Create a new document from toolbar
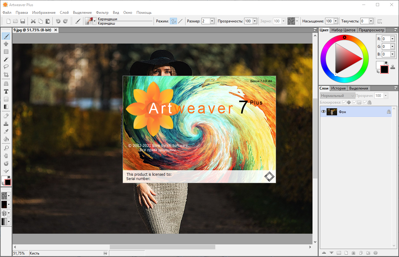399x257 pixels. (x=9, y=21)
